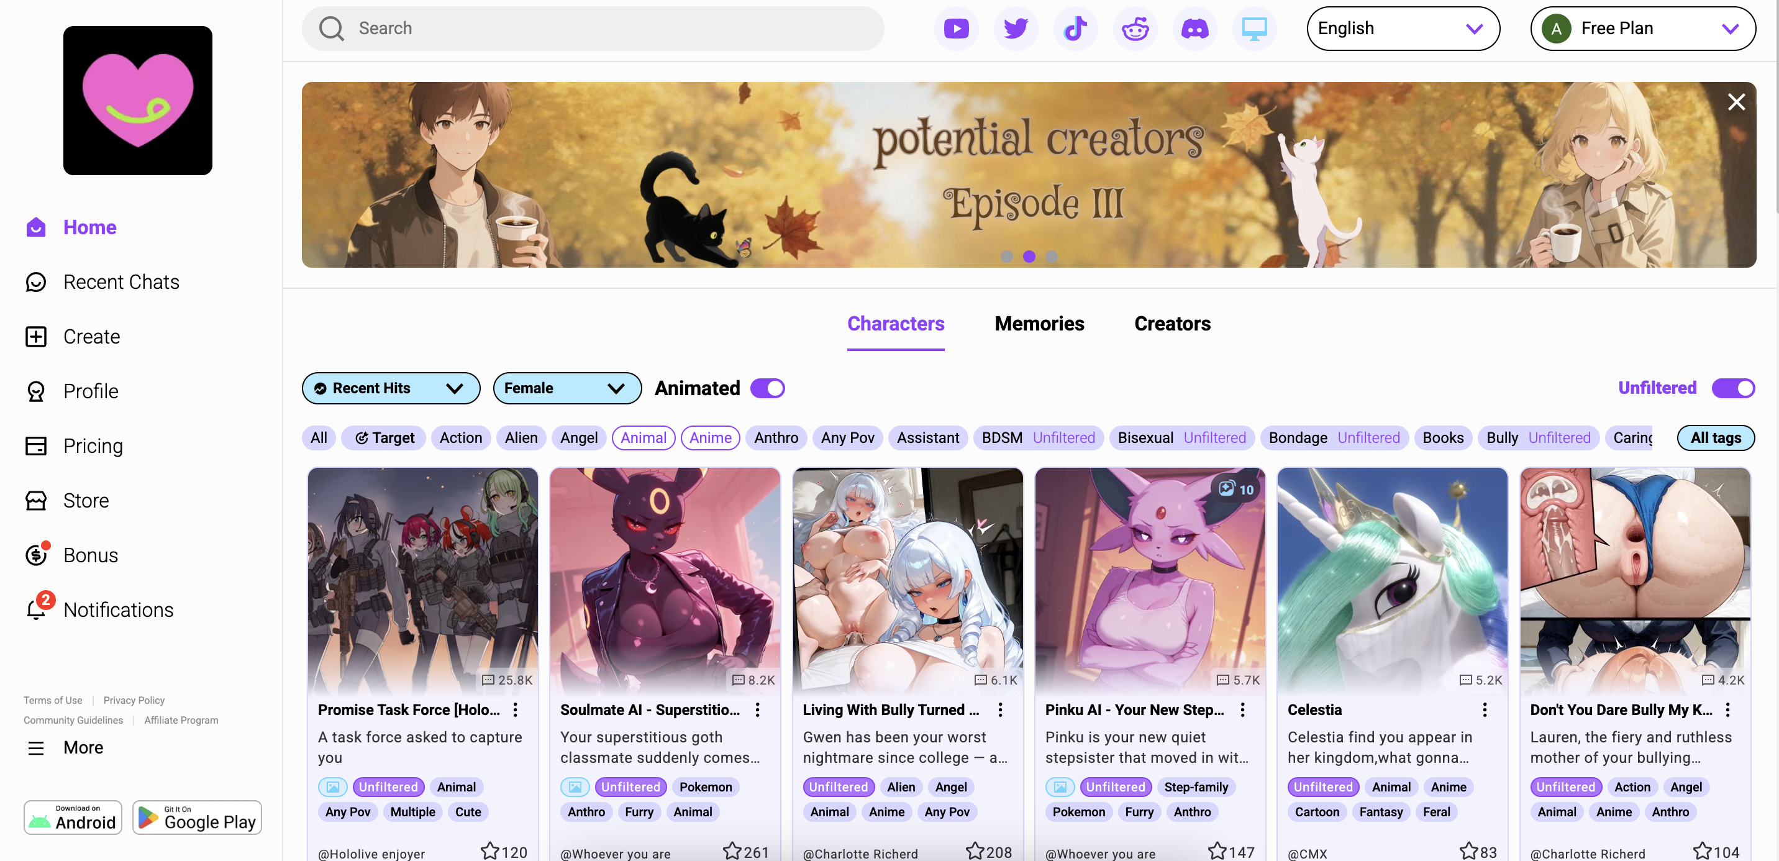Open three-dot menu on Celestia card
The height and width of the screenshot is (861, 1779).
pyautogui.click(x=1484, y=710)
